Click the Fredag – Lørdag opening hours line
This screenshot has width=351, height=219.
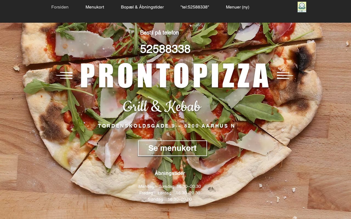click(x=170, y=193)
